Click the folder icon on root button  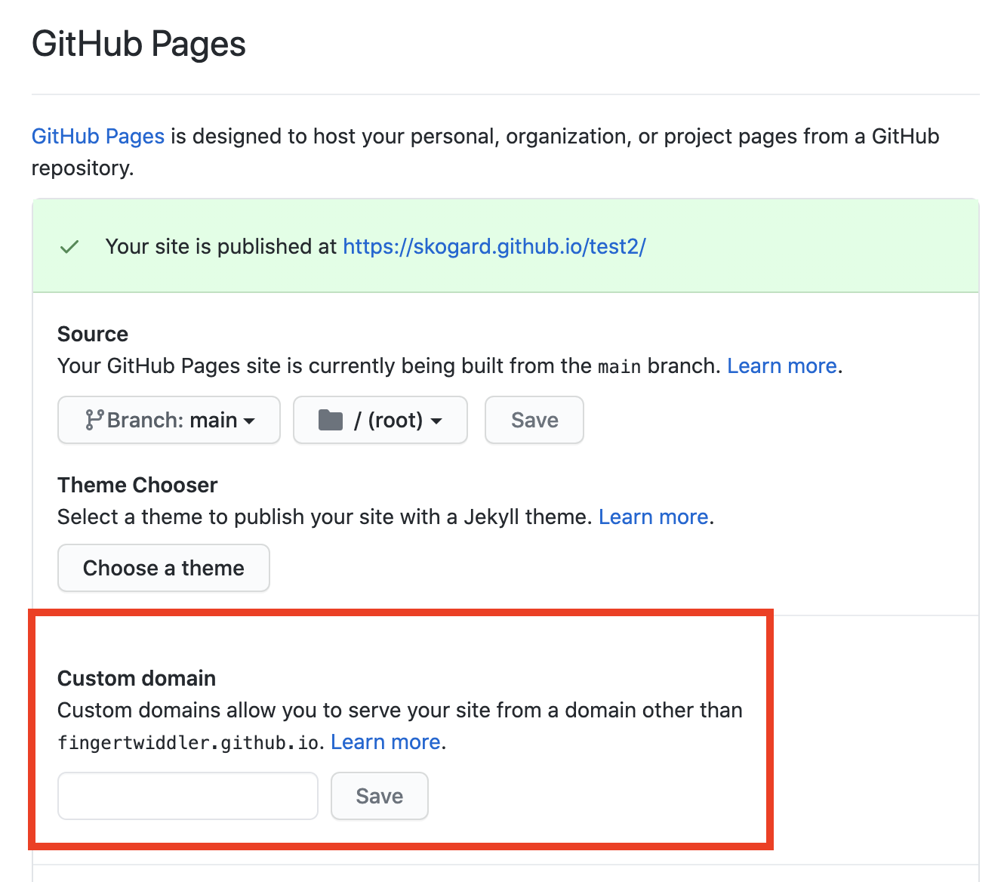click(331, 420)
